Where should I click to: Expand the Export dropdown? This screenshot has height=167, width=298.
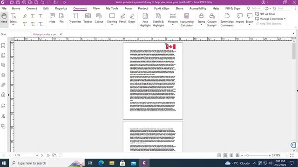pos(250,25)
